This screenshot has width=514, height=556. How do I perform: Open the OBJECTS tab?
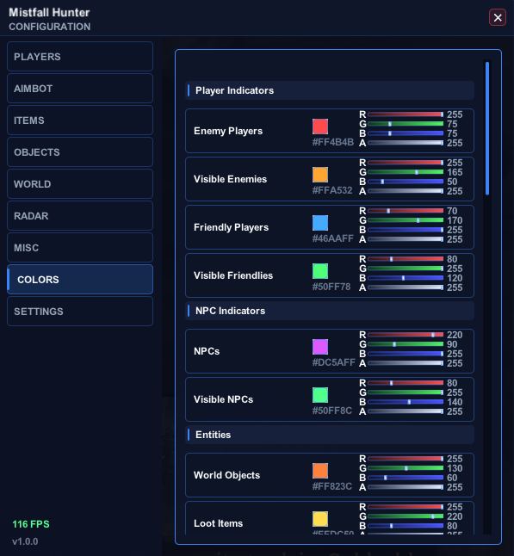pyautogui.click(x=80, y=152)
